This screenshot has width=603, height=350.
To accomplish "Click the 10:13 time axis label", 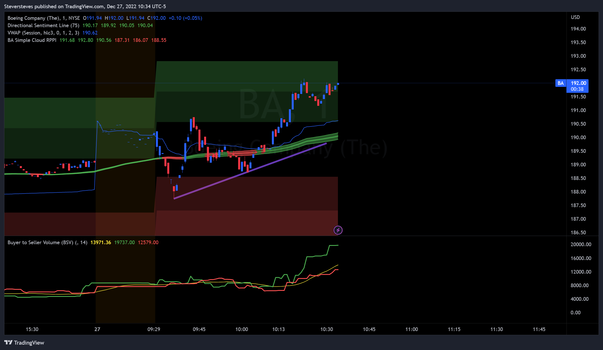I will click(x=278, y=329).
